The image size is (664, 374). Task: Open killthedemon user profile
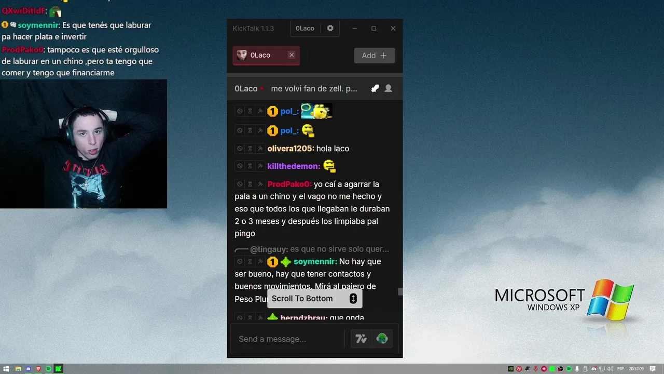click(294, 166)
